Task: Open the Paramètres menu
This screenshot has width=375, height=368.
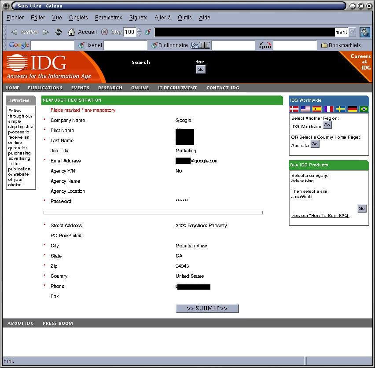Action: 109,18
